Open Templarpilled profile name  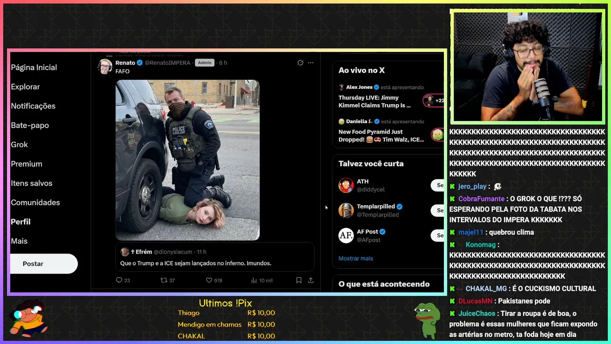pos(376,206)
